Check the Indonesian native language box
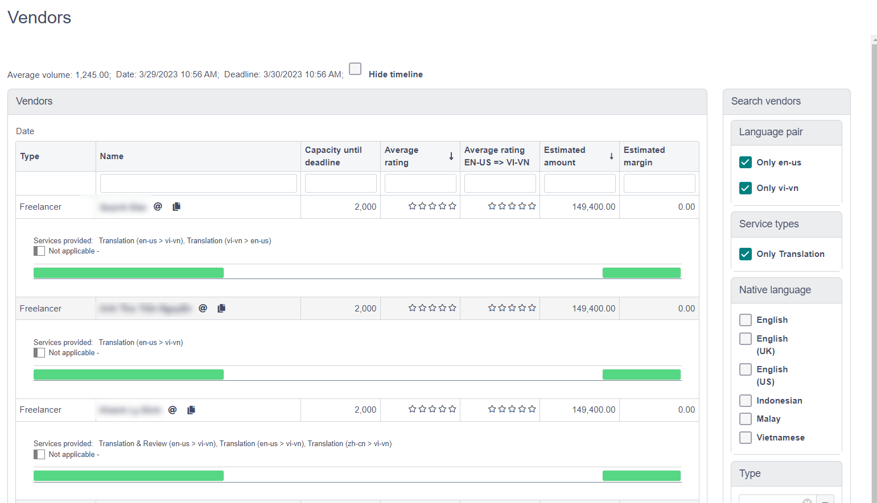 tap(746, 401)
